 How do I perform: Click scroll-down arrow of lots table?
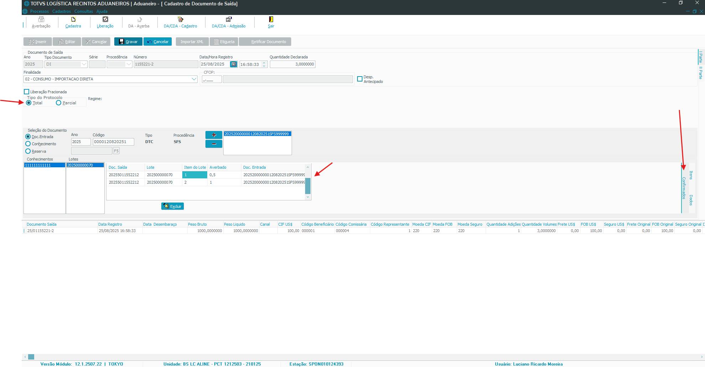coord(308,197)
